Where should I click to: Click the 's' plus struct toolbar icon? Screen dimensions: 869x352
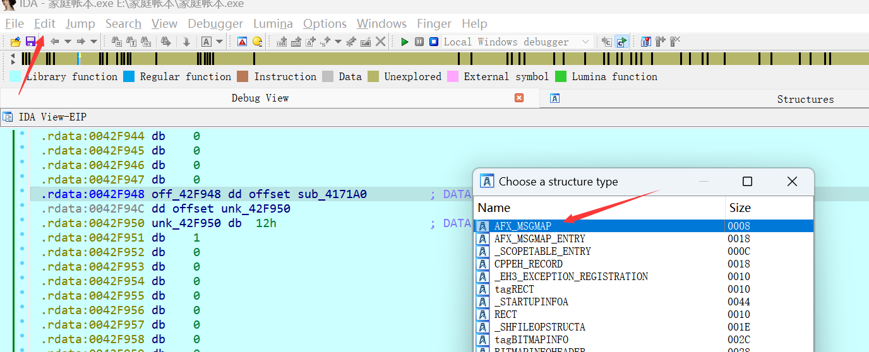325,42
